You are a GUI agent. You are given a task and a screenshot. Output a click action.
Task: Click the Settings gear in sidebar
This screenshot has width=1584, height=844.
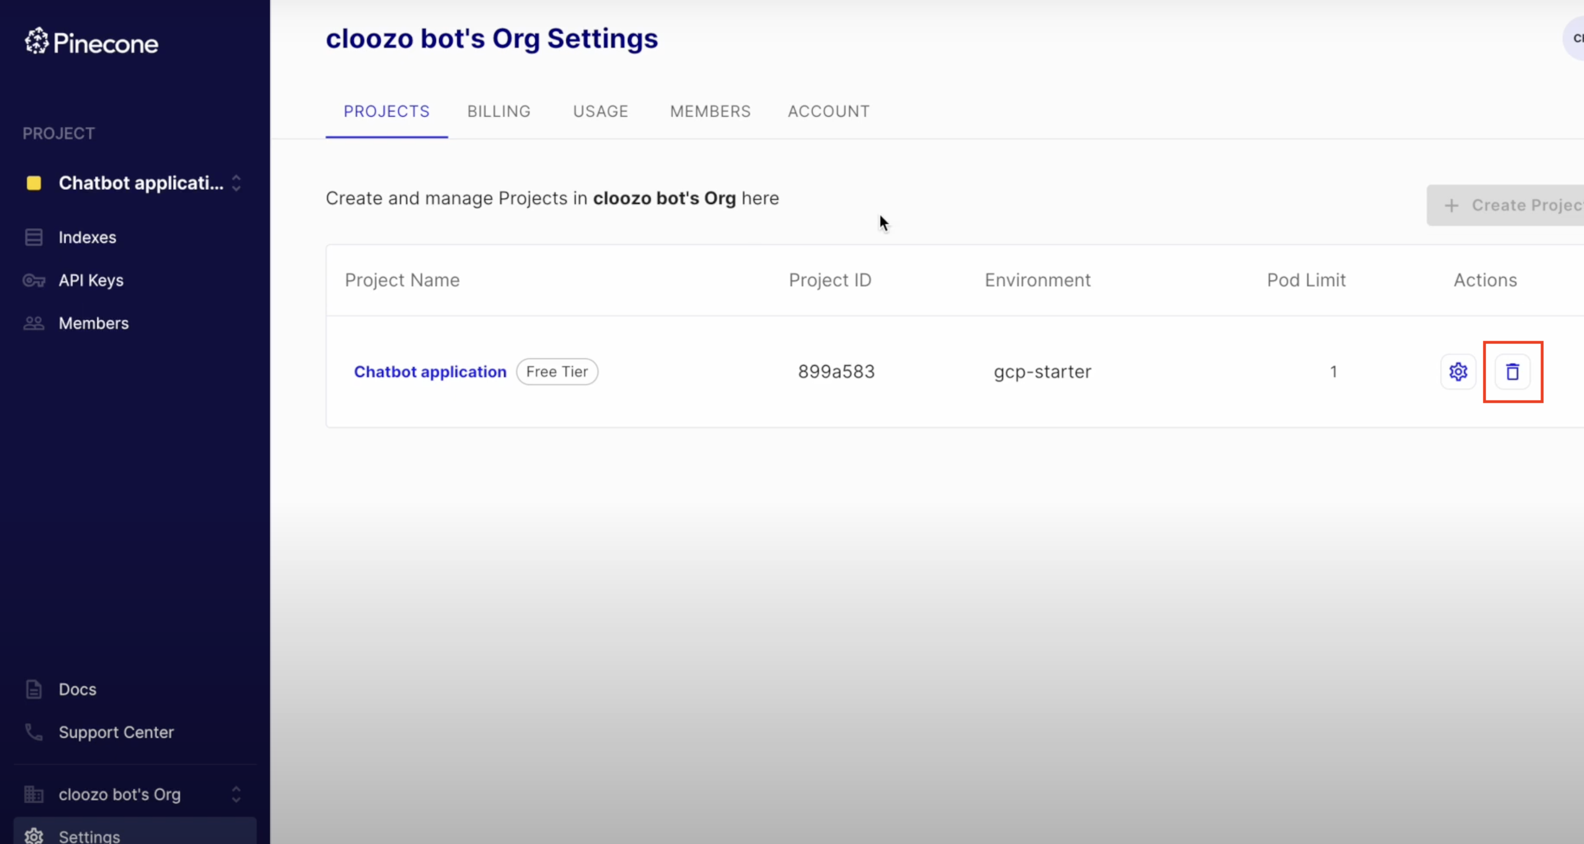click(x=34, y=836)
